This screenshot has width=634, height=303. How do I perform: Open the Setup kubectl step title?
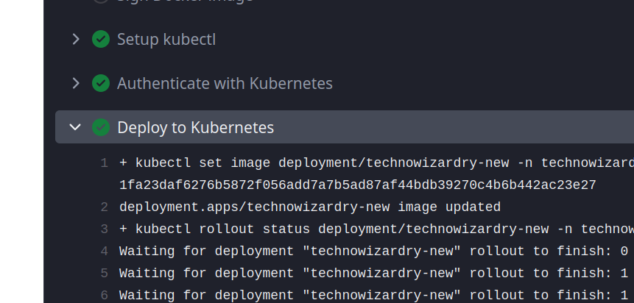(166, 40)
